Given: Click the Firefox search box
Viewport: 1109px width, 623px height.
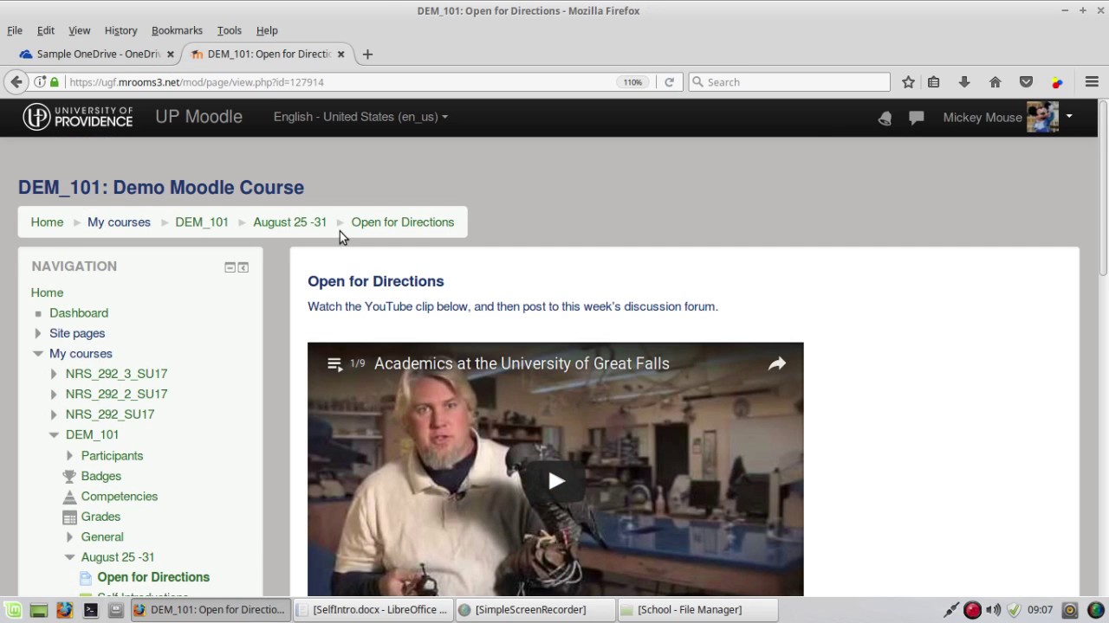Looking at the screenshot, I should [x=789, y=82].
